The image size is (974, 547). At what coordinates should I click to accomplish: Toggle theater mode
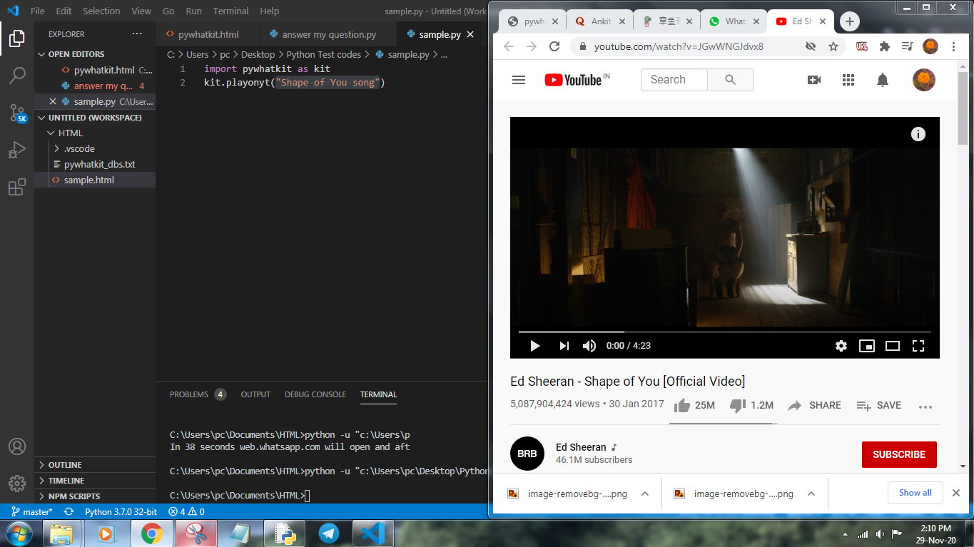pos(893,346)
